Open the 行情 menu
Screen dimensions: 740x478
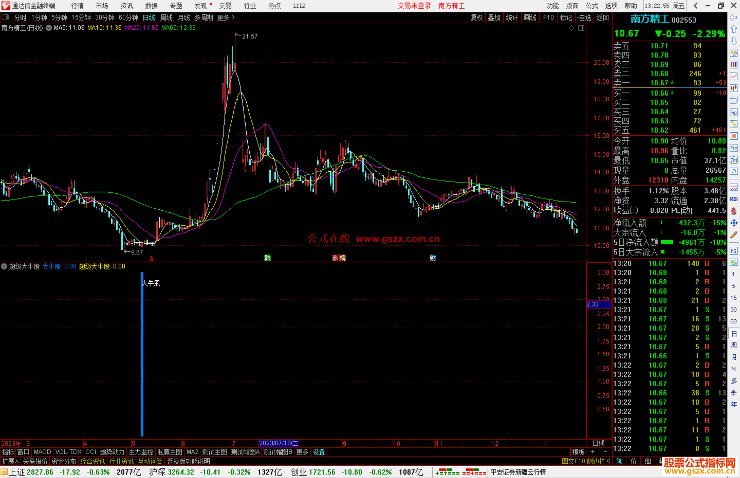77,6
